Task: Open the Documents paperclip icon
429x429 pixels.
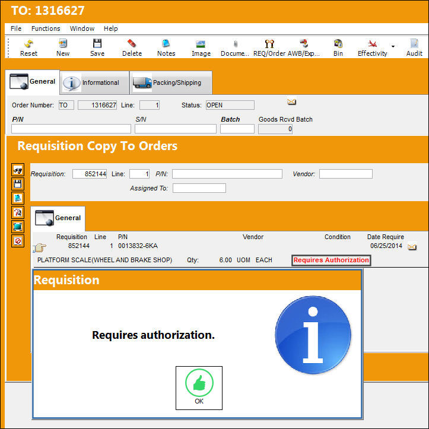Action: (x=235, y=47)
